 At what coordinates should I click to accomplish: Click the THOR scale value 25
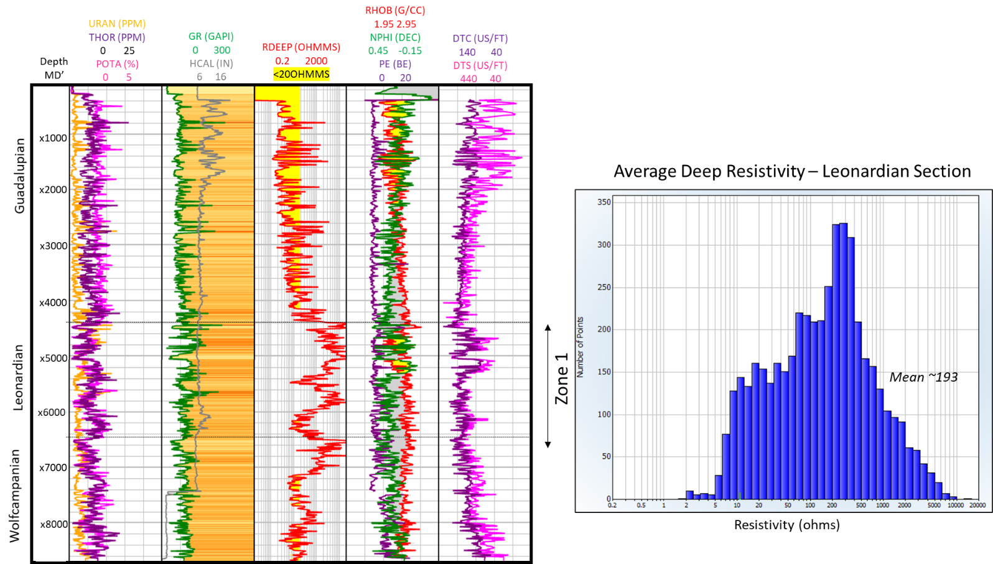[129, 51]
